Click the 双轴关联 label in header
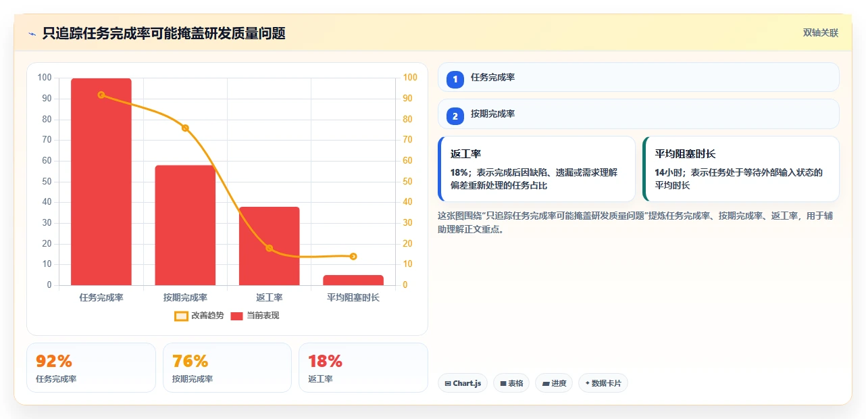Viewport: 866px width, 419px height. click(x=820, y=33)
